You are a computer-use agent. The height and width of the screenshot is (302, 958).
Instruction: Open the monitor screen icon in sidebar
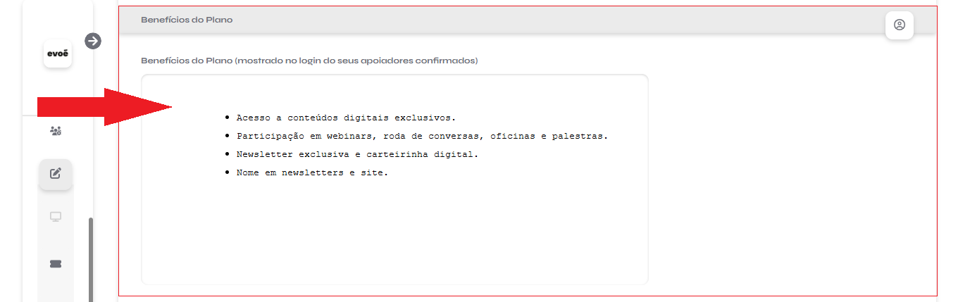coord(56,217)
